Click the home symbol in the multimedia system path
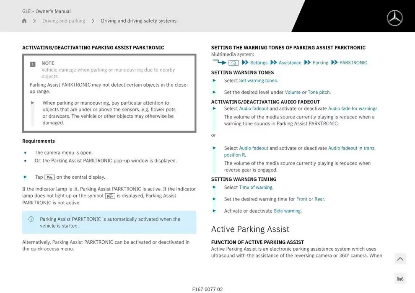 click(x=234, y=62)
